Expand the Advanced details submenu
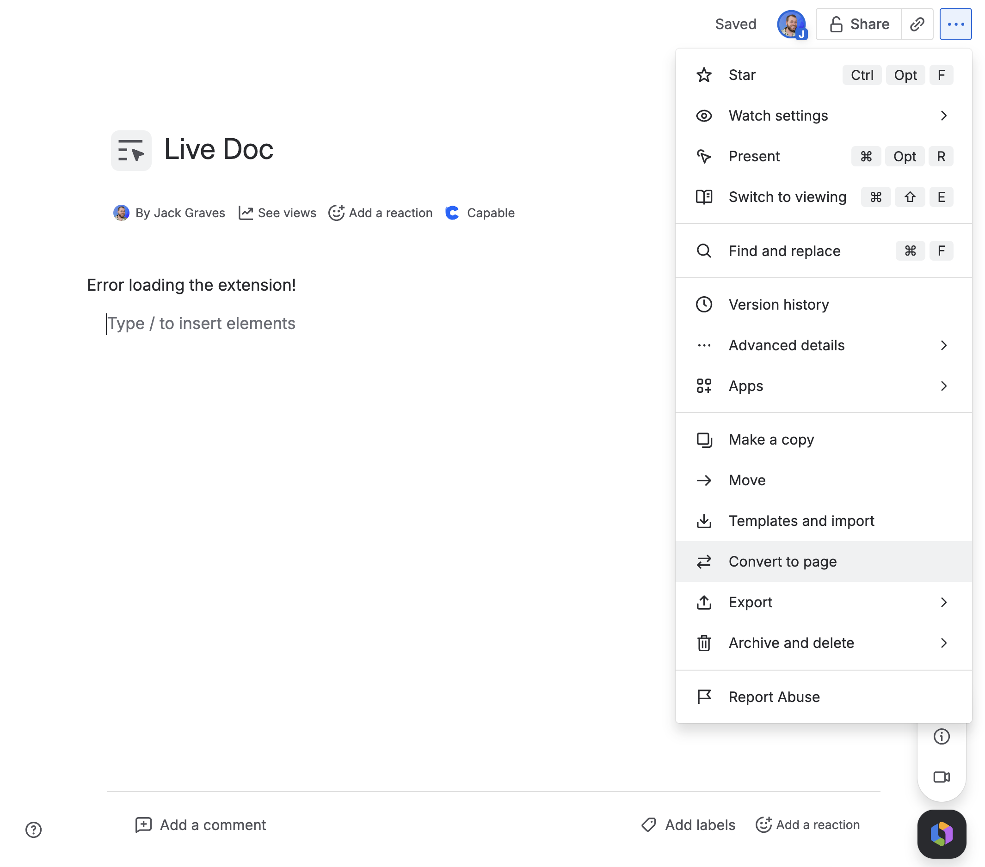The image size is (985, 867). (x=823, y=345)
